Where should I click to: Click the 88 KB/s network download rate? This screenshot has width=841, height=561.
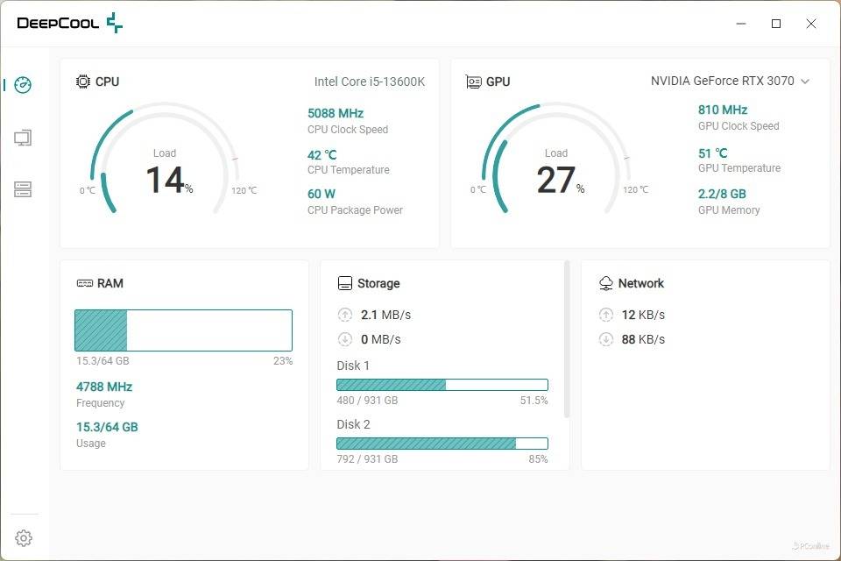tap(643, 339)
